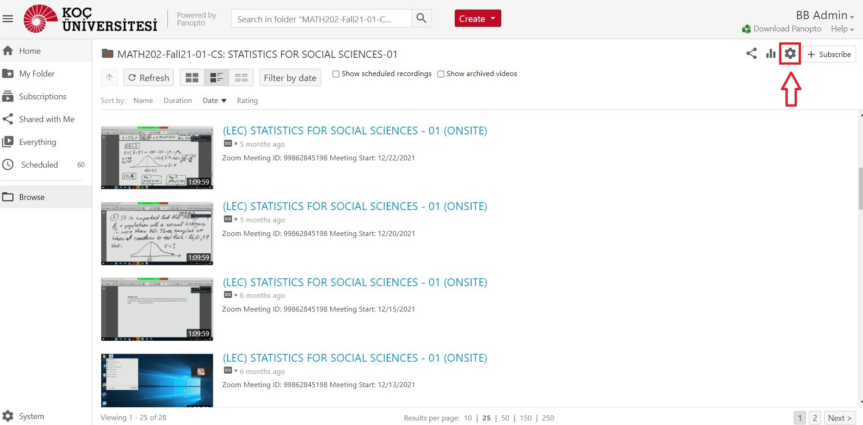Select the detail view toggle

tap(217, 78)
